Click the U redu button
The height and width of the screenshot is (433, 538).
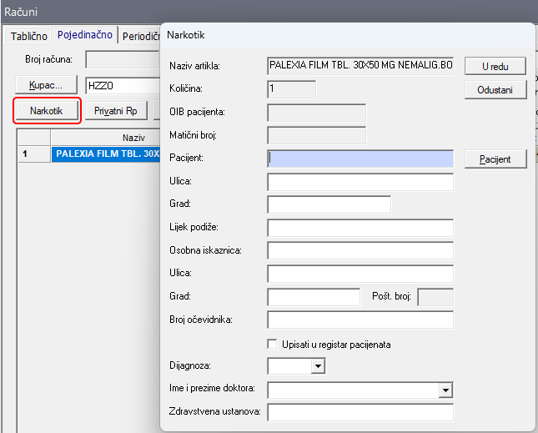coord(495,66)
